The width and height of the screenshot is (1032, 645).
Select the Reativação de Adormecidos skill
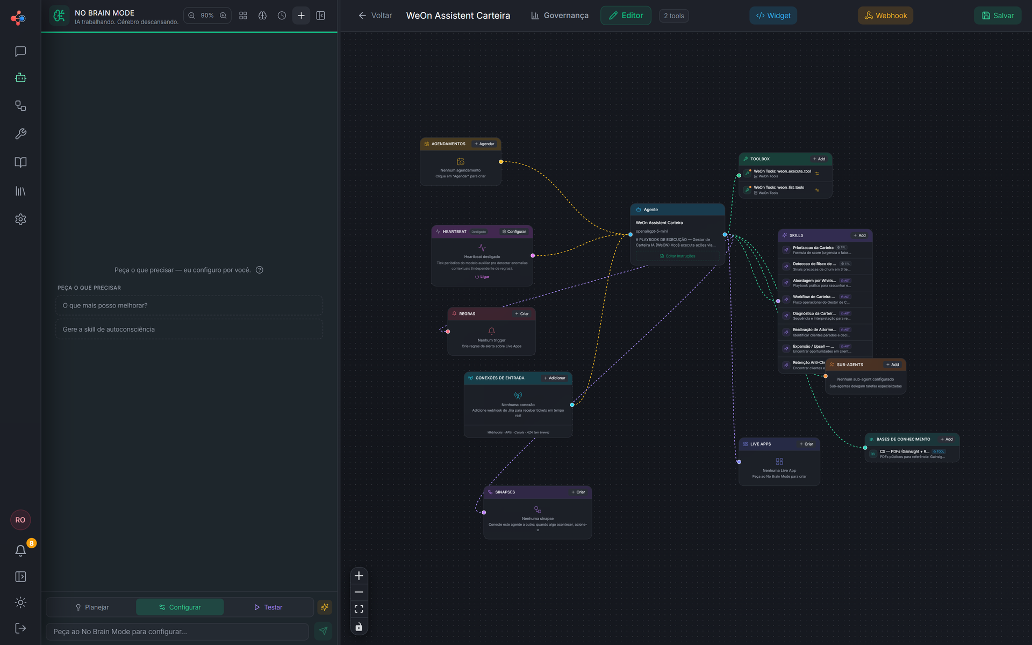(x=825, y=332)
